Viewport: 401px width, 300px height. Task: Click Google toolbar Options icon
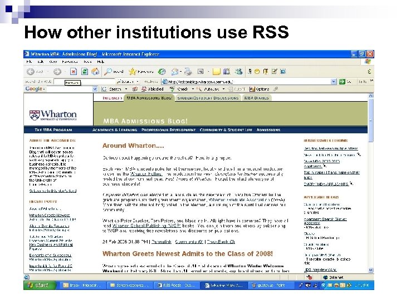point(259,89)
